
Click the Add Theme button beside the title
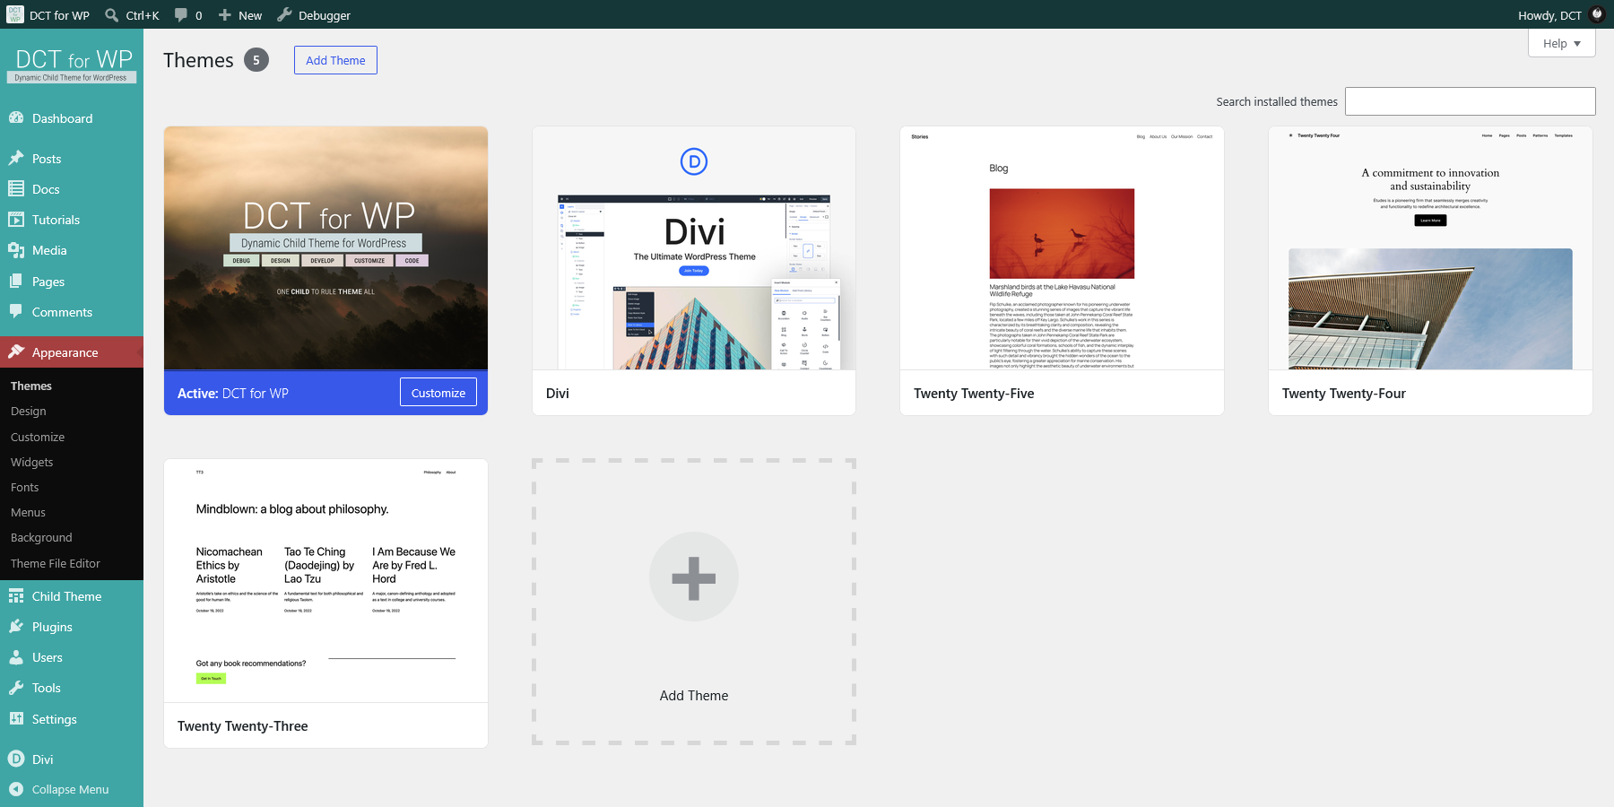[335, 60]
